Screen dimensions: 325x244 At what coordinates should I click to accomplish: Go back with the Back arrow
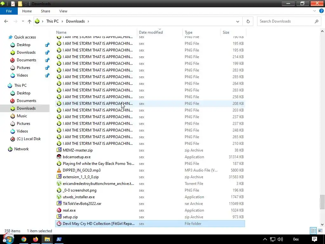pos(6,21)
